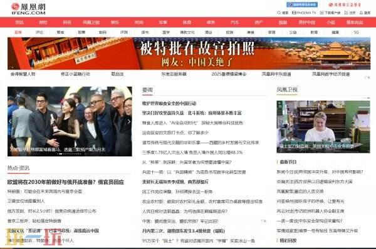Open the carousel photo of people with a bottle
Screen dimensions: 376x249
(70, 121)
